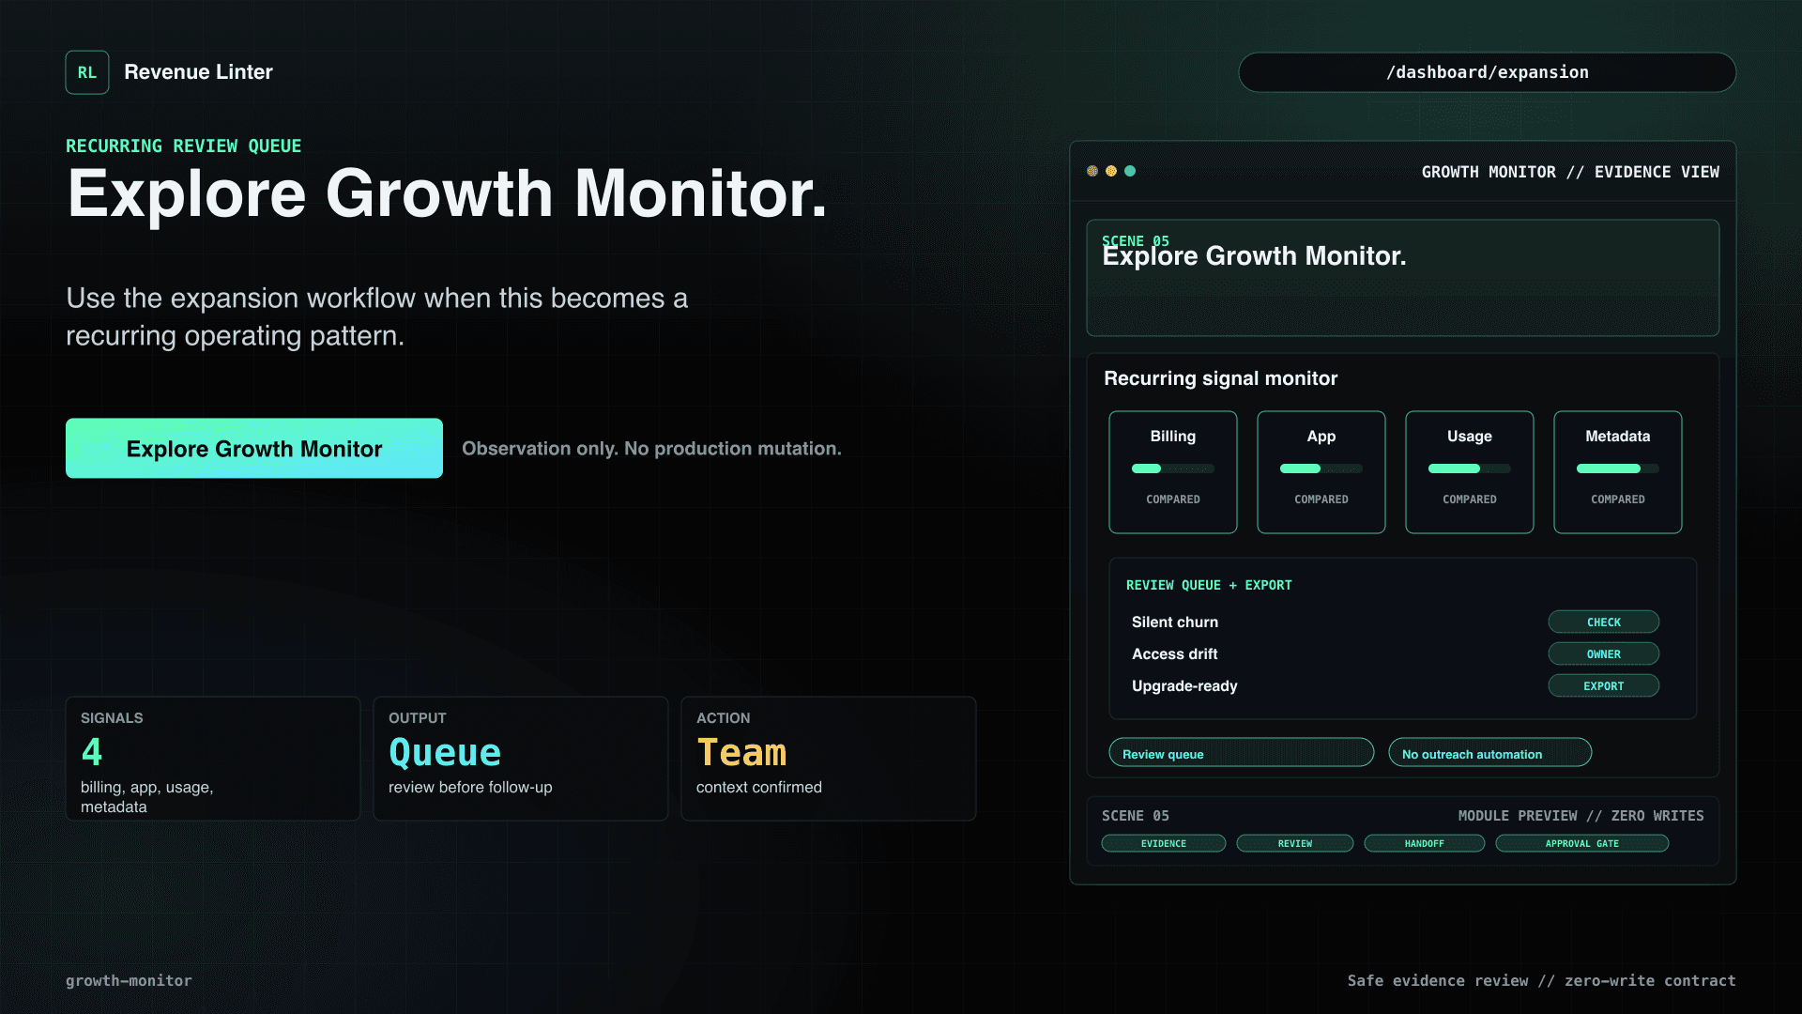The width and height of the screenshot is (1802, 1014).
Task: Click the Access drift row label
Action: coord(1175,654)
